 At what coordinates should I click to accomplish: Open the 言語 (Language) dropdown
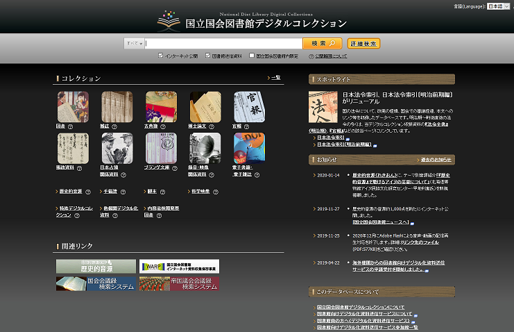pos(495,6)
